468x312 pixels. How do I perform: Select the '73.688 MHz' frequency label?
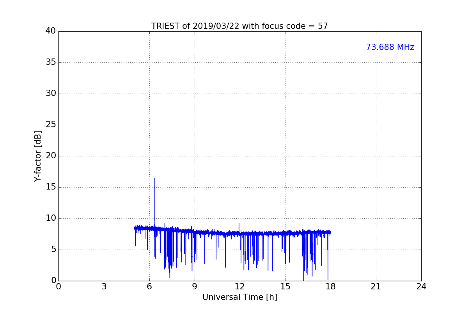(x=390, y=47)
